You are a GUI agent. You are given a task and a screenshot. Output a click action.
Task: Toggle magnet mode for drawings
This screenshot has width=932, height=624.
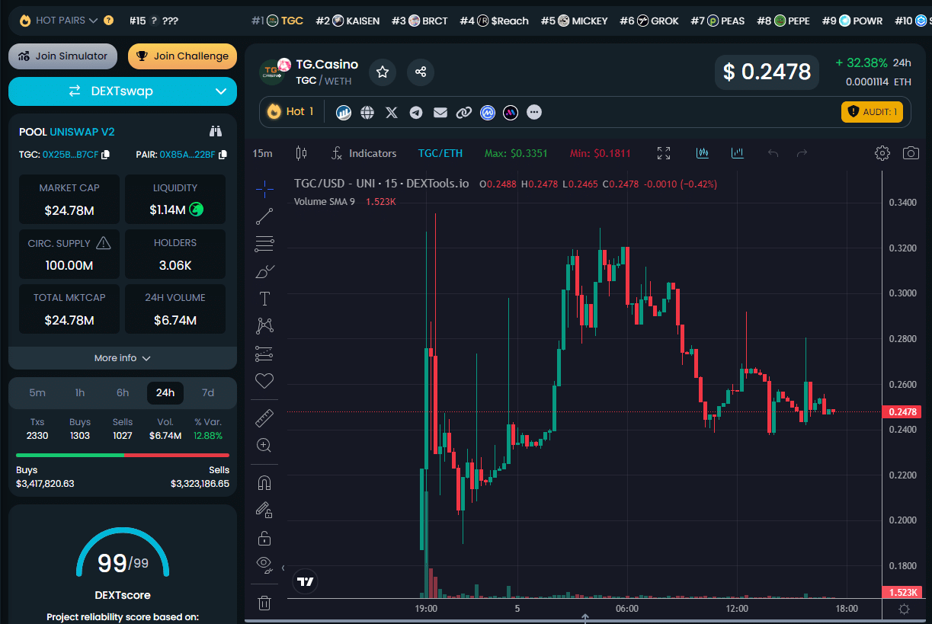coord(264,483)
